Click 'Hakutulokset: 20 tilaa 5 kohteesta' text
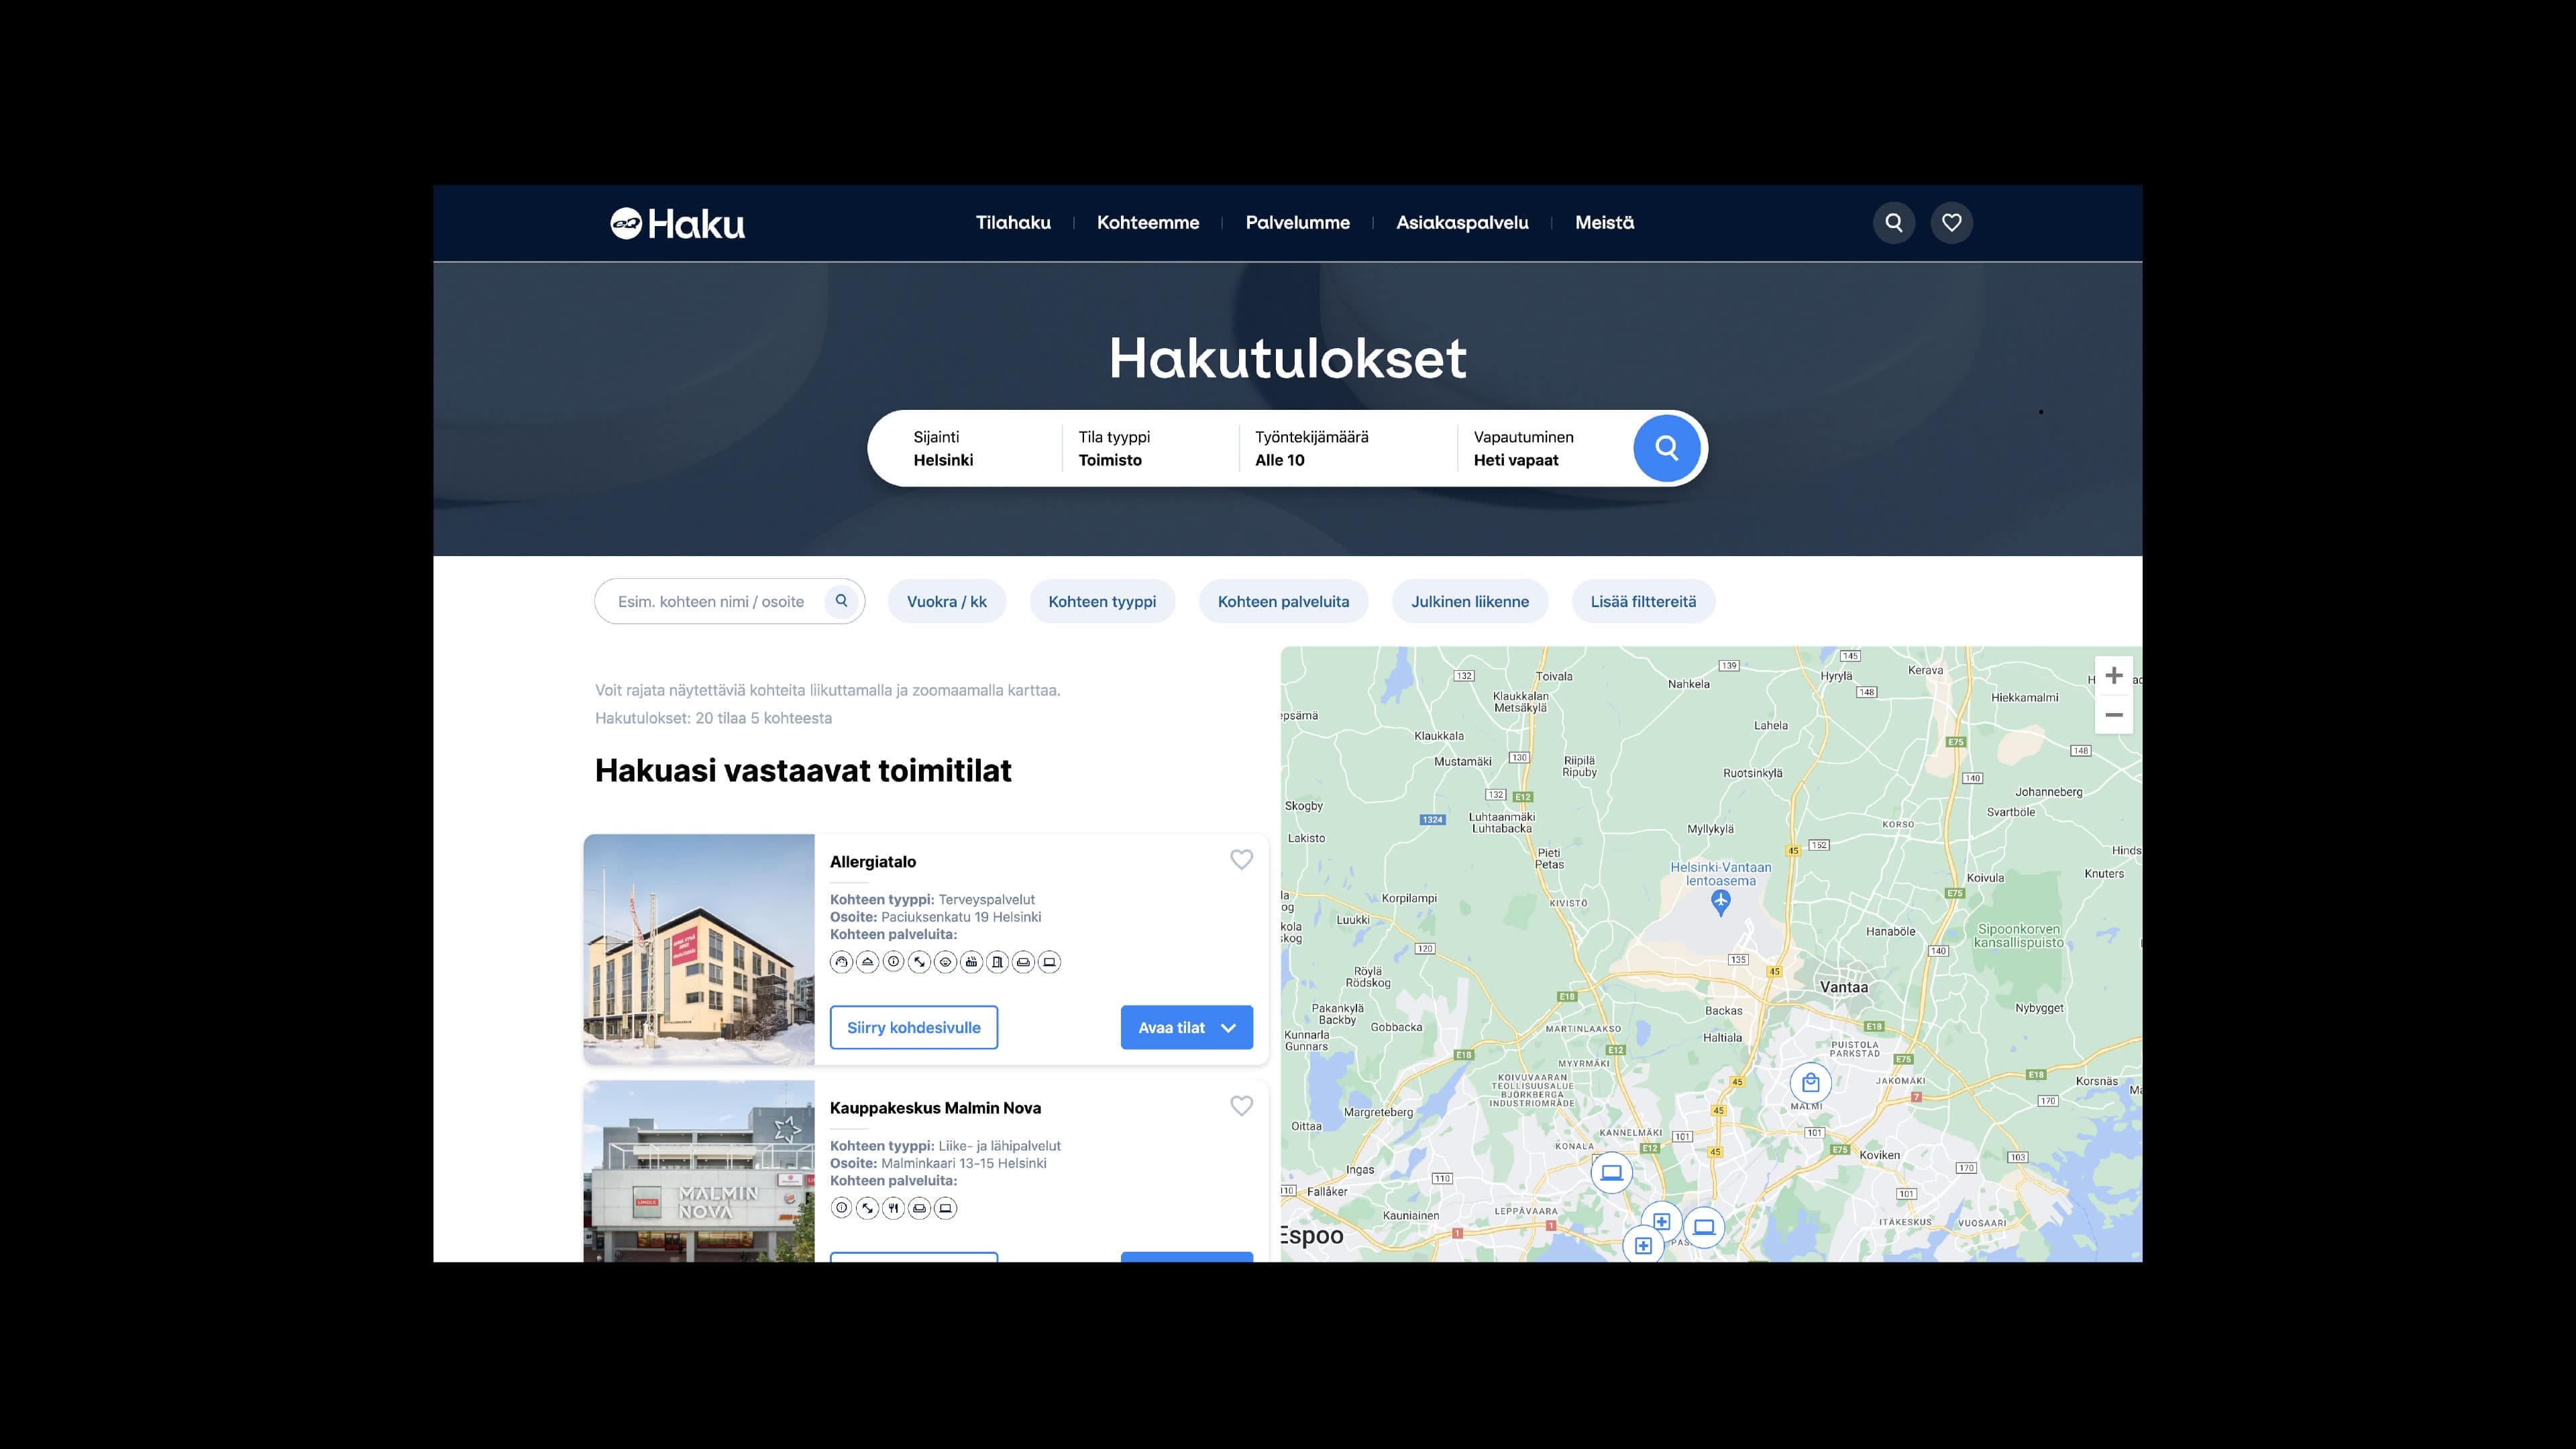 pyautogui.click(x=713, y=718)
